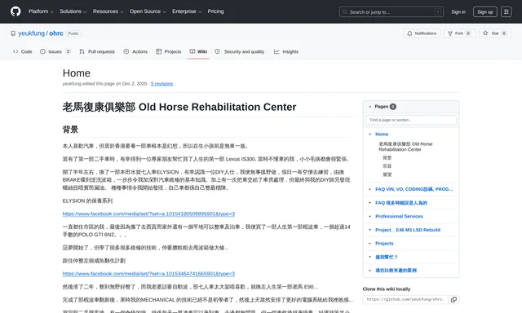The image size is (522, 313).
Task: Expand the 過往比較有趣的案例 page arrow
Action: click(369, 271)
